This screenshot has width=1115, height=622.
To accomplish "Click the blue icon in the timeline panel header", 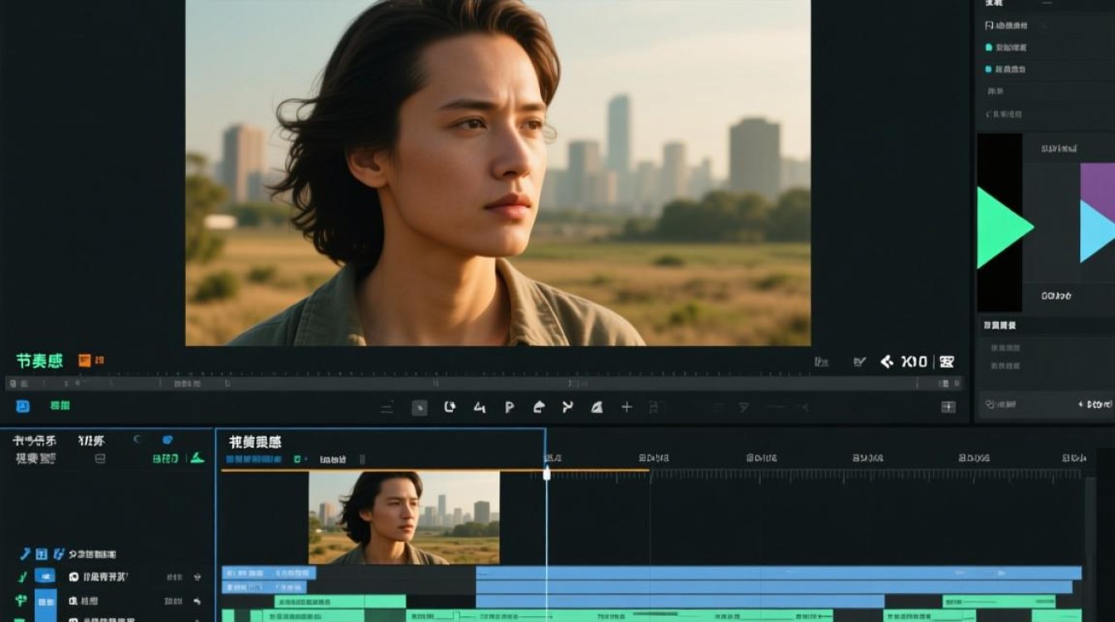I will pos(168,440).
